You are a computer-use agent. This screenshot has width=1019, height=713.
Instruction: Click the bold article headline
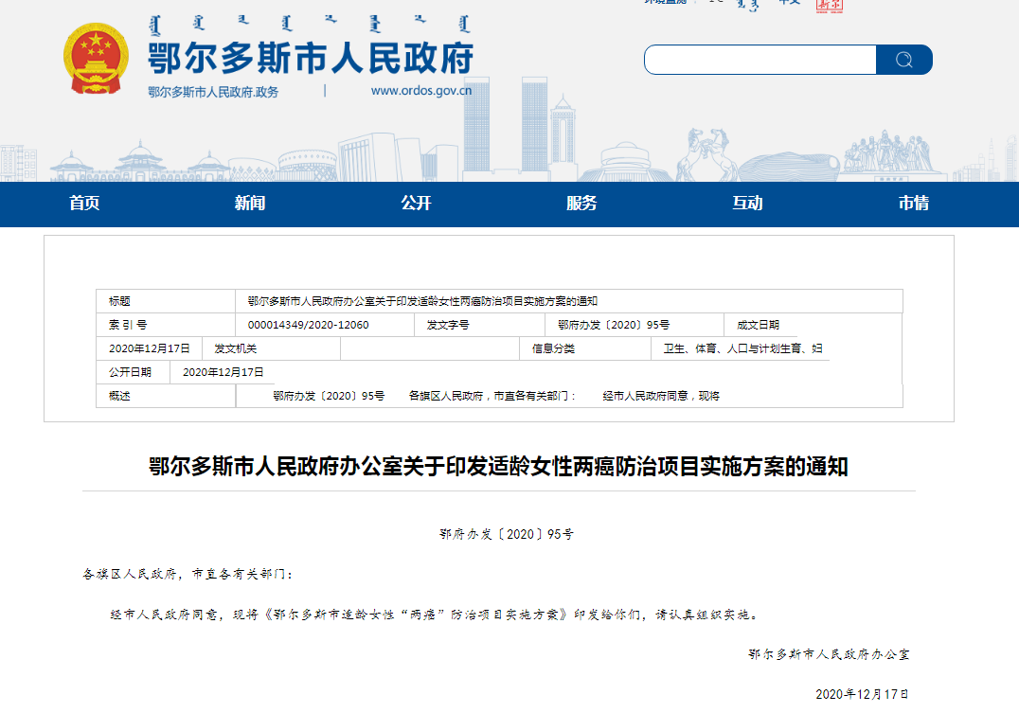(x=498, y=466)
